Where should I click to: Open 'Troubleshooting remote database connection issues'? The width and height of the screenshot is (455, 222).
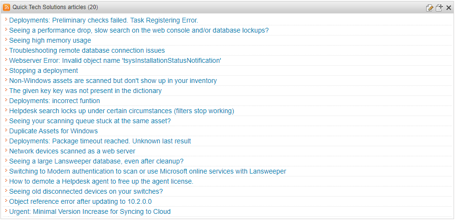coord(87,50)
